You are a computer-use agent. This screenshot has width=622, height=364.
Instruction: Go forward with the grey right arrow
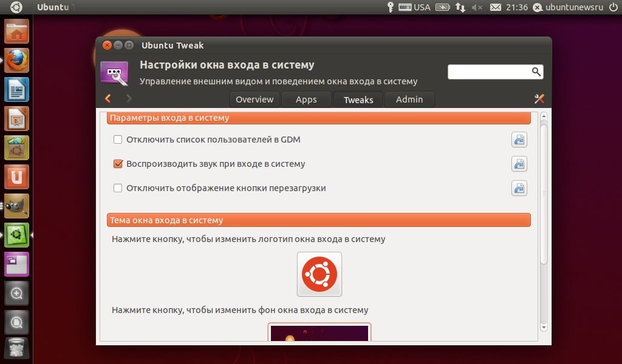tap(129, 98)
